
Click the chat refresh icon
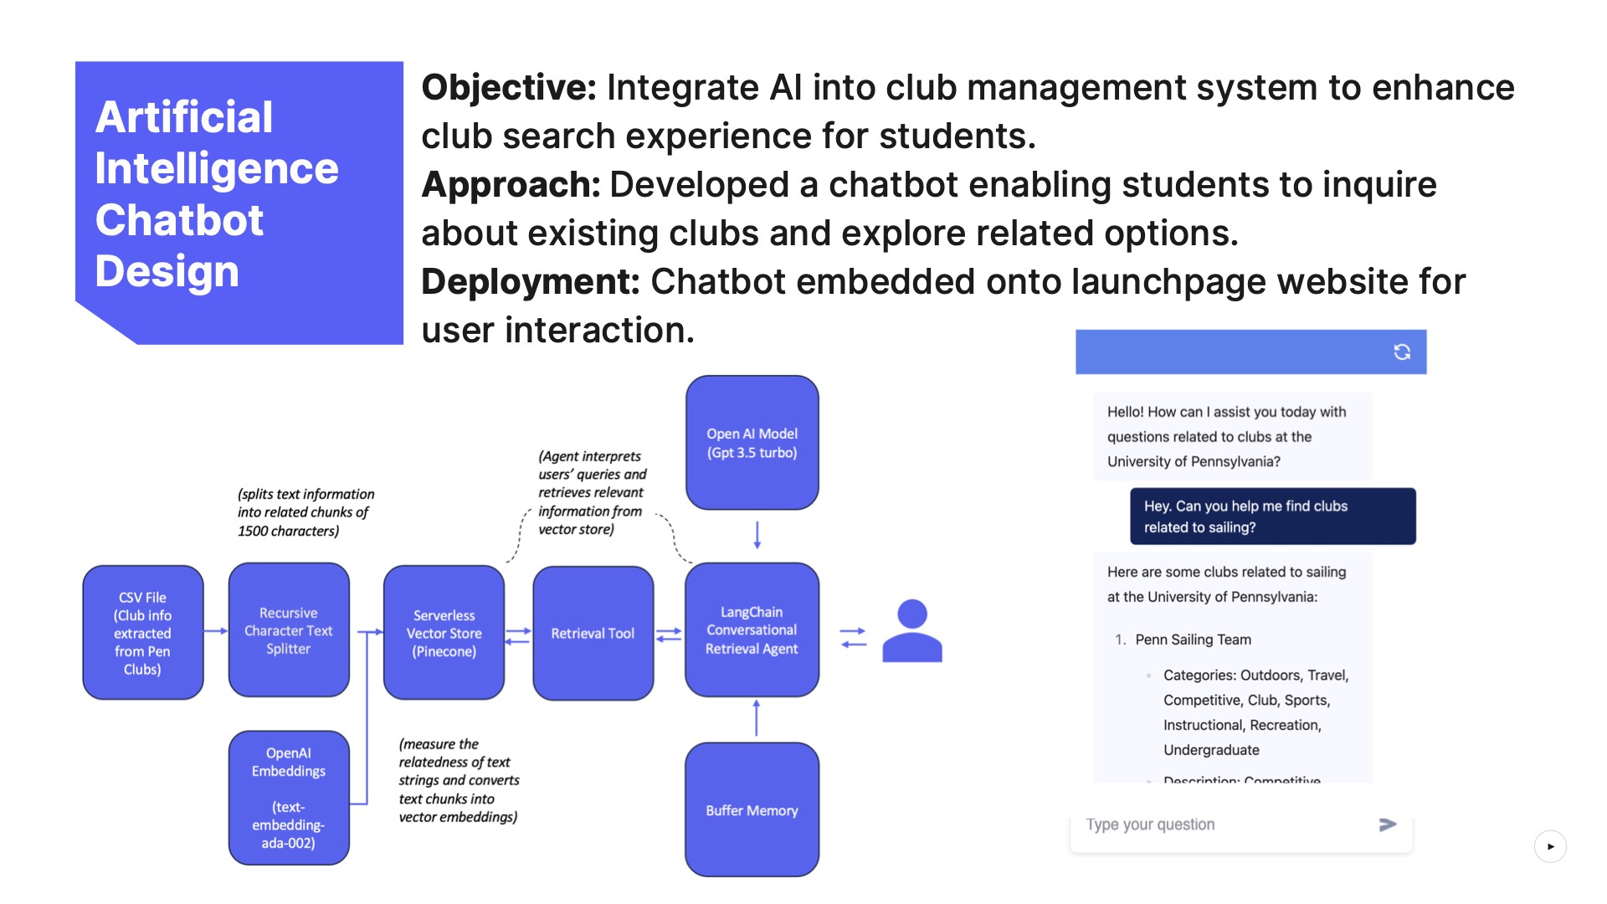tap(1402, 352)
